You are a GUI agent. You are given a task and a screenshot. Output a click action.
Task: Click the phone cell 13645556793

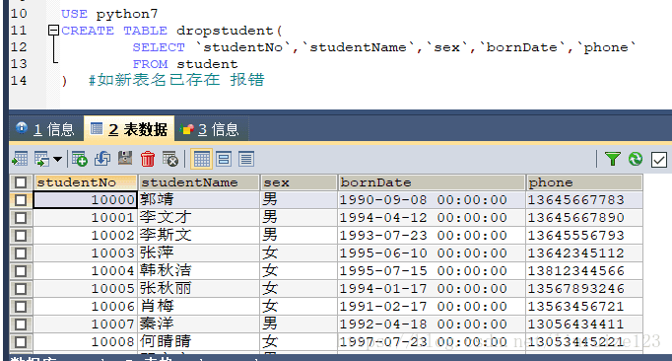(584, 236)
